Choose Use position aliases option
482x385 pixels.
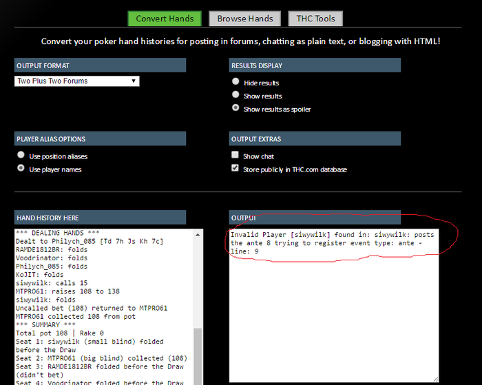point(21,155)
